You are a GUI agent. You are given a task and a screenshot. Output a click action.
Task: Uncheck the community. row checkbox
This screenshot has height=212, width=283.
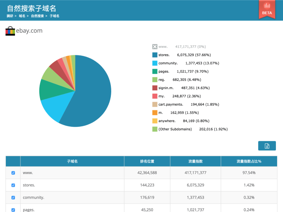pos(13,197)
